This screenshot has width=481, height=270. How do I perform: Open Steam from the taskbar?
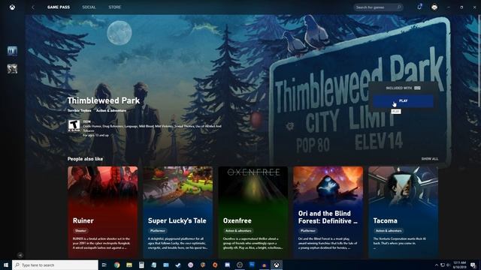coord(178,265)
